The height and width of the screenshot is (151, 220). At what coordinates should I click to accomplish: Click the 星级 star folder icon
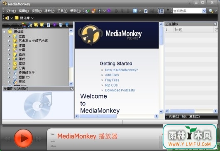(15, 64)
